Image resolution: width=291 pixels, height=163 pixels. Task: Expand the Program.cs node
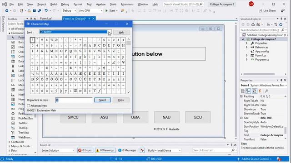[246, 59]
